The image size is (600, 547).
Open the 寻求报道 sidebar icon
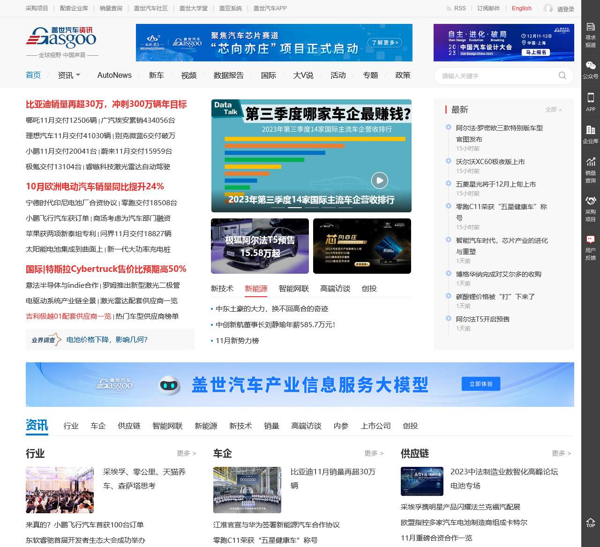(591, 35)
